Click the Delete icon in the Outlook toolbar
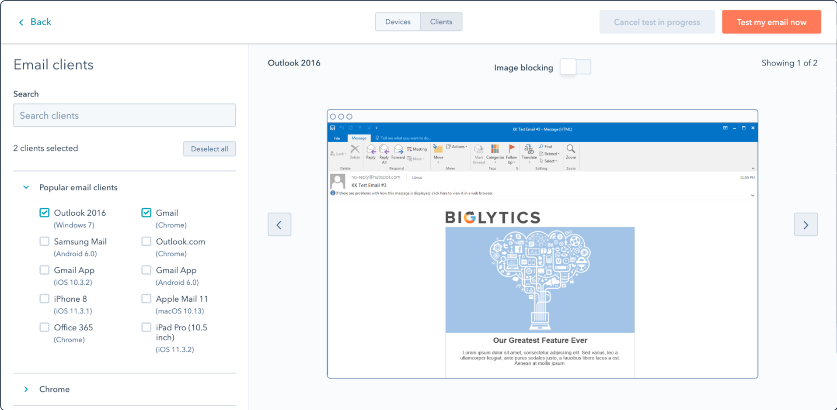 coord(355,148)
